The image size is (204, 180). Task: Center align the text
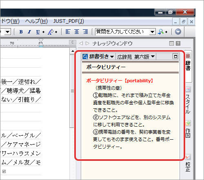click(77, 32)
